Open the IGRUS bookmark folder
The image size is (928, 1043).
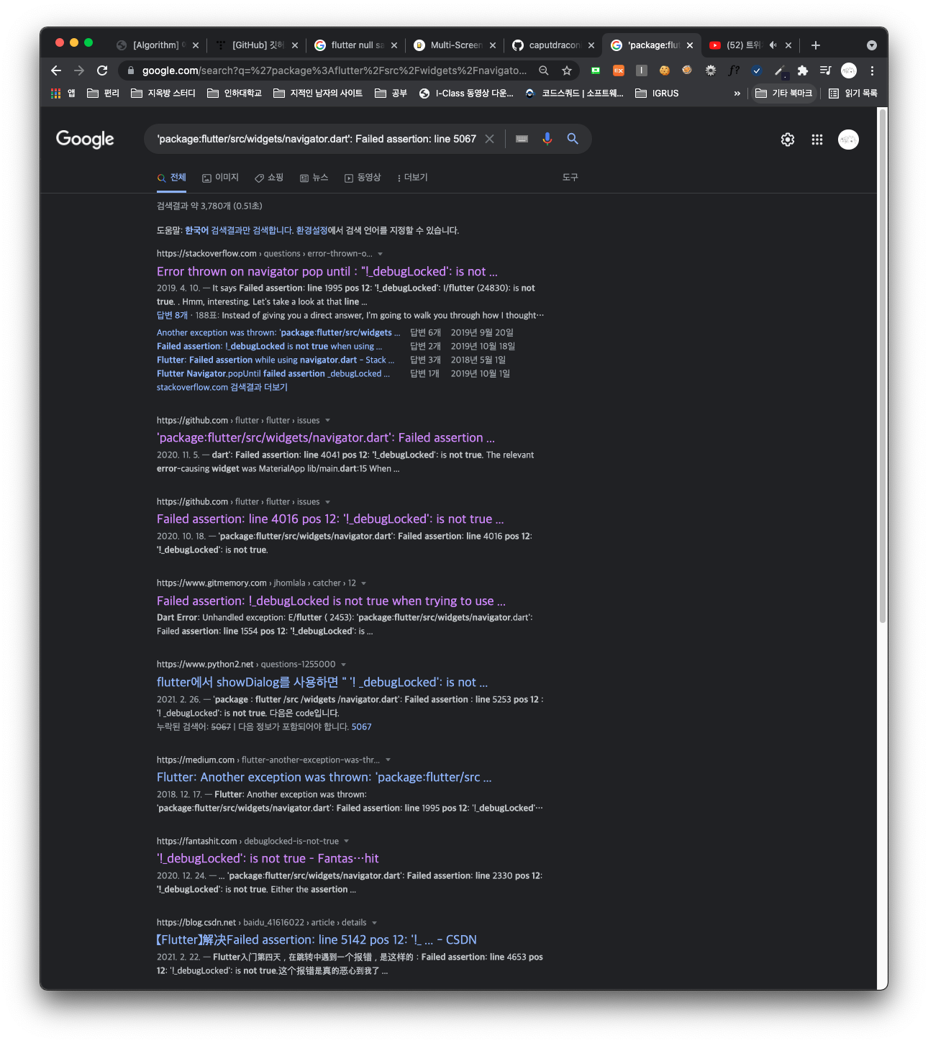[658, 94]
